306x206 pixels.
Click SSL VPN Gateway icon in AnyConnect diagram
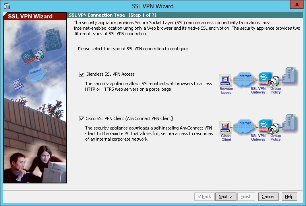265,125
